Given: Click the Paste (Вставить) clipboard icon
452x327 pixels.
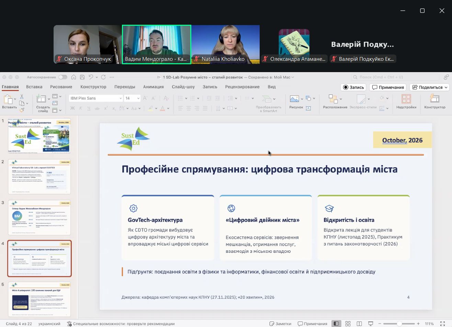Looking at the screenshot, I should pos(8,100).
